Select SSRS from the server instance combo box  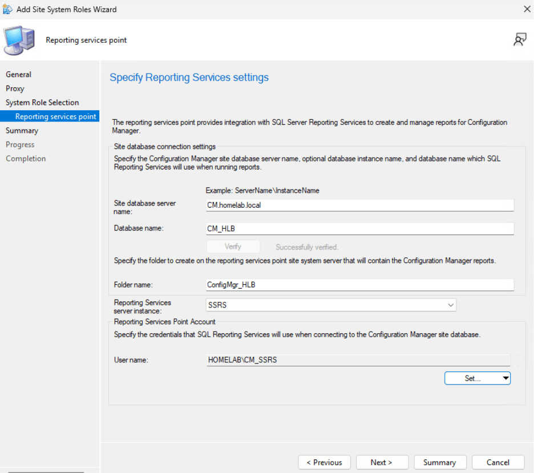coord(328,305)
